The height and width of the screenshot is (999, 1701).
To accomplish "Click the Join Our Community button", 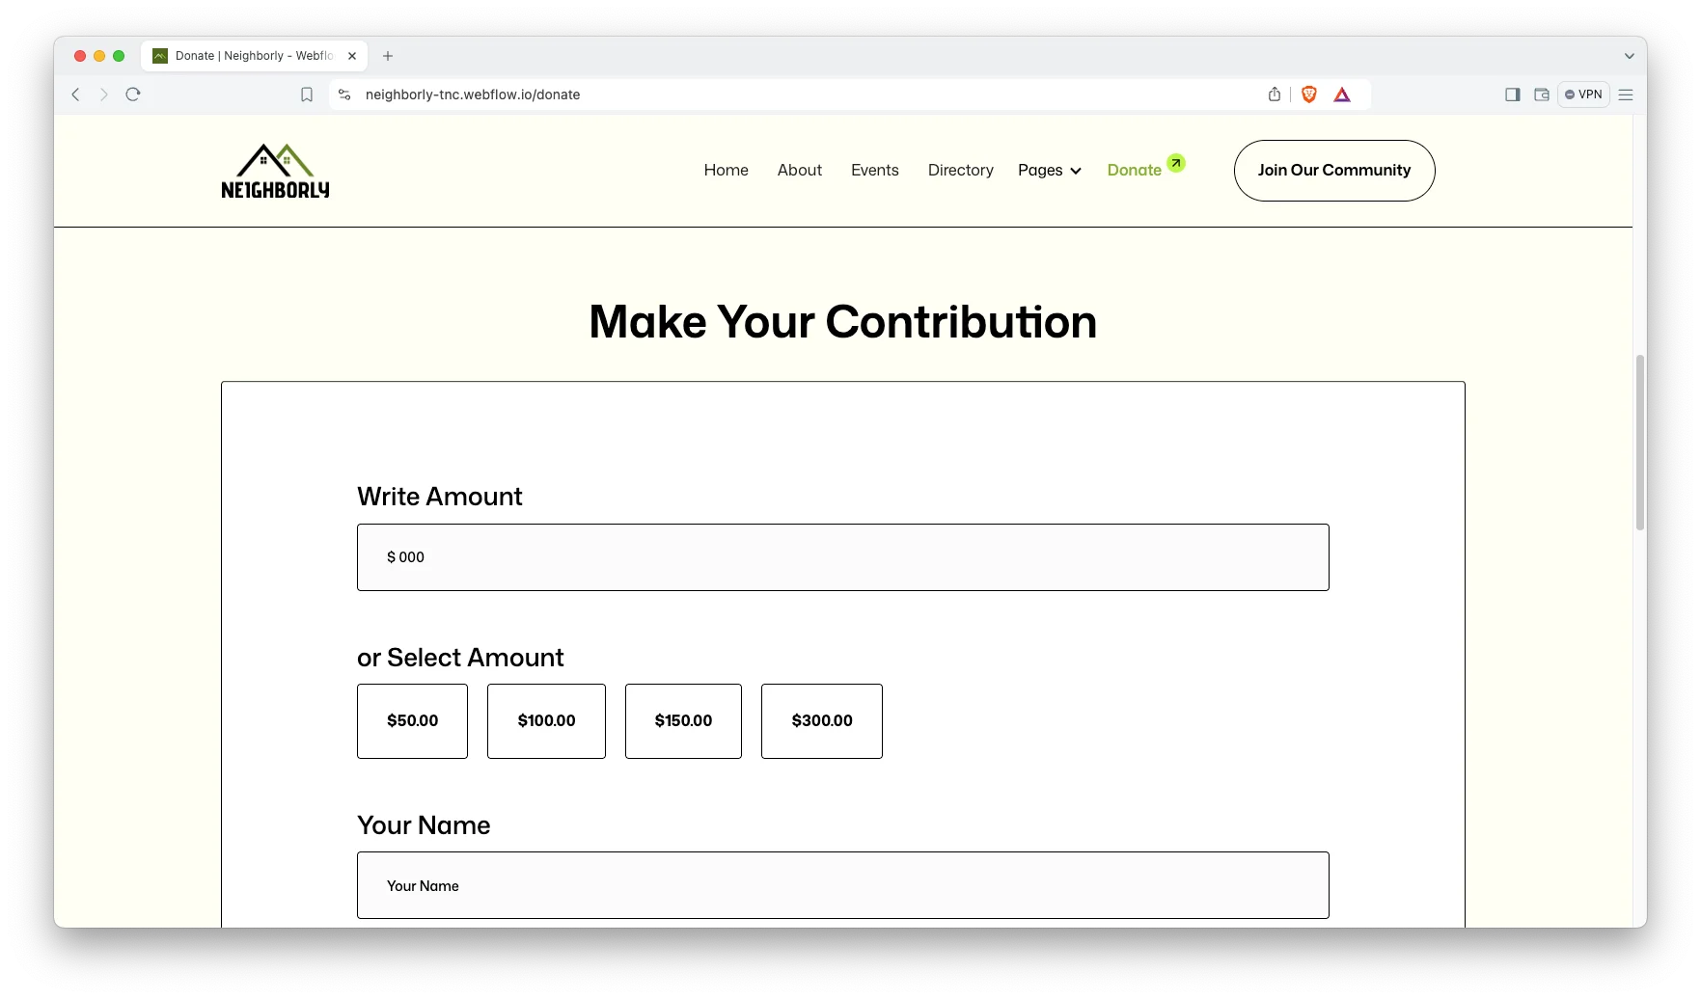I will point(1334,171).
